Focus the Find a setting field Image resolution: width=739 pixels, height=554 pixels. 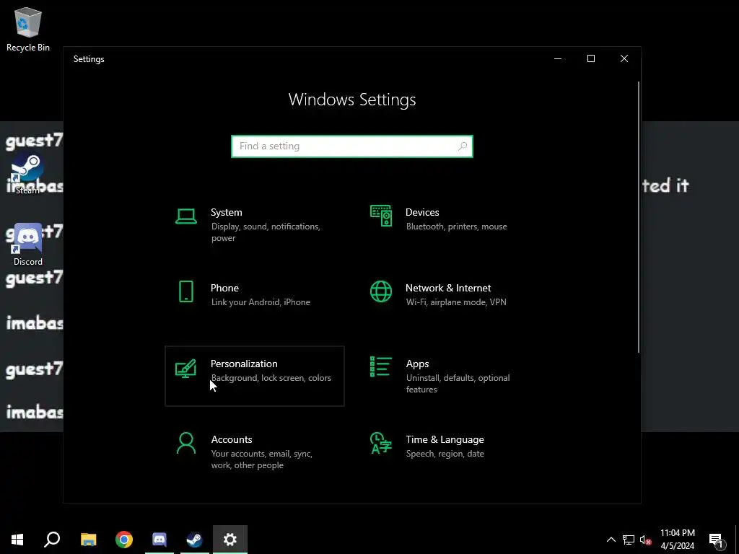[352, 146]
